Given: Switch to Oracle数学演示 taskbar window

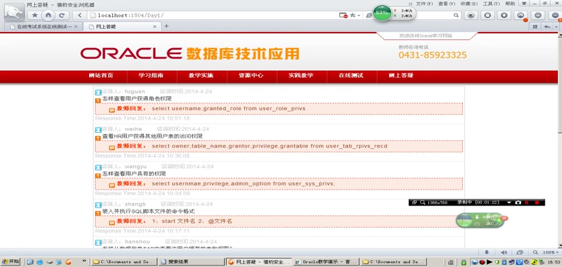Looking at the screenshot, I should (325, 262).
